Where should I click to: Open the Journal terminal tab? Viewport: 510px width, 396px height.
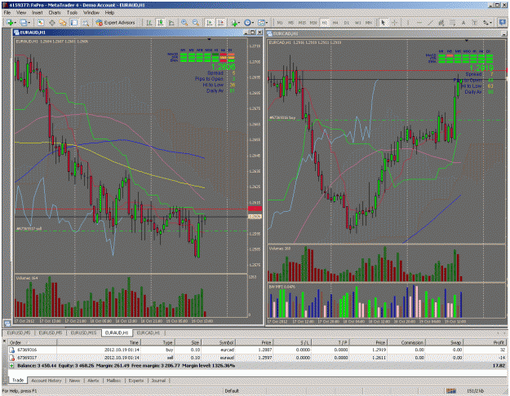click(x=158, y=381)
